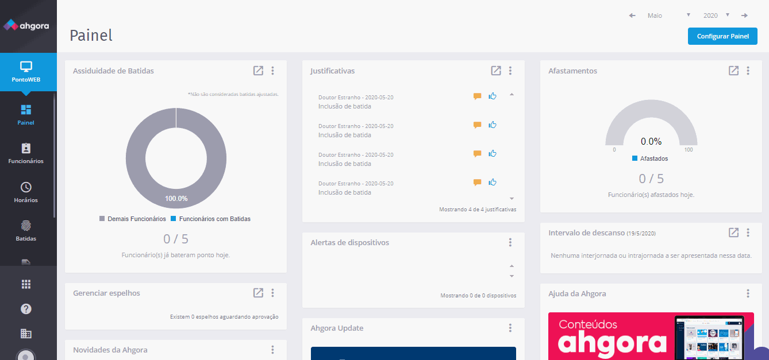Go to next month arrow
Screen dimensions: 769x360
point(744,16)
